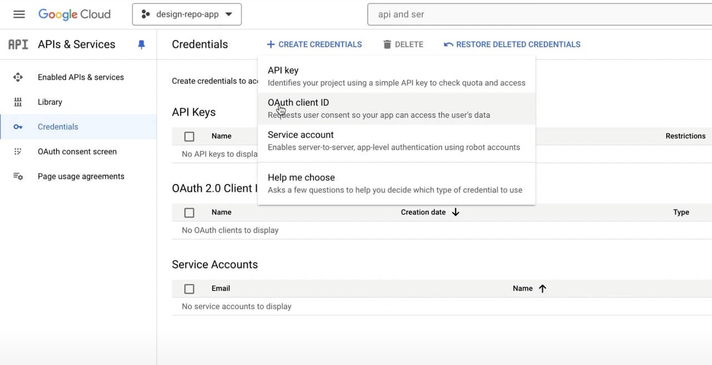Reverse the Name sort under Service Accounts
The height and width of the screenshot is (365, 712).
pyautogui.click(x=542, y=288)
